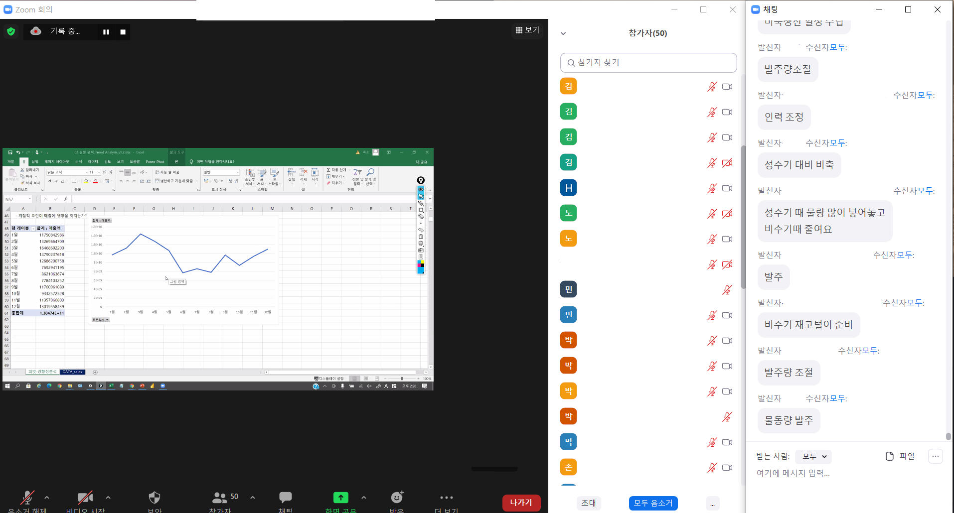This screenshot has width=954, height=513.
Task: Collapse the participants panel chevron
Action: (563, 33)
